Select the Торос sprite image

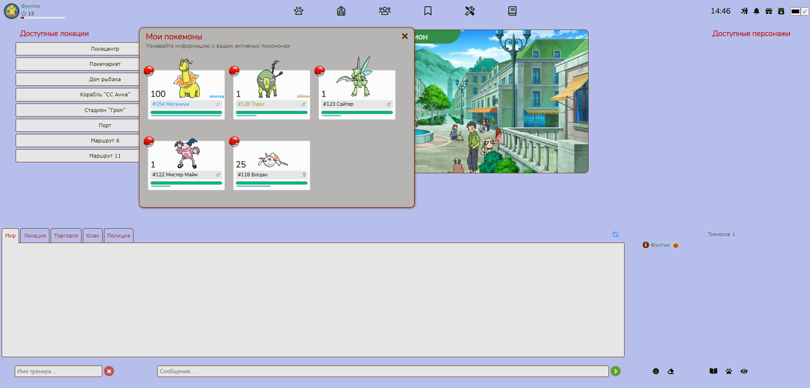(269, 79)
